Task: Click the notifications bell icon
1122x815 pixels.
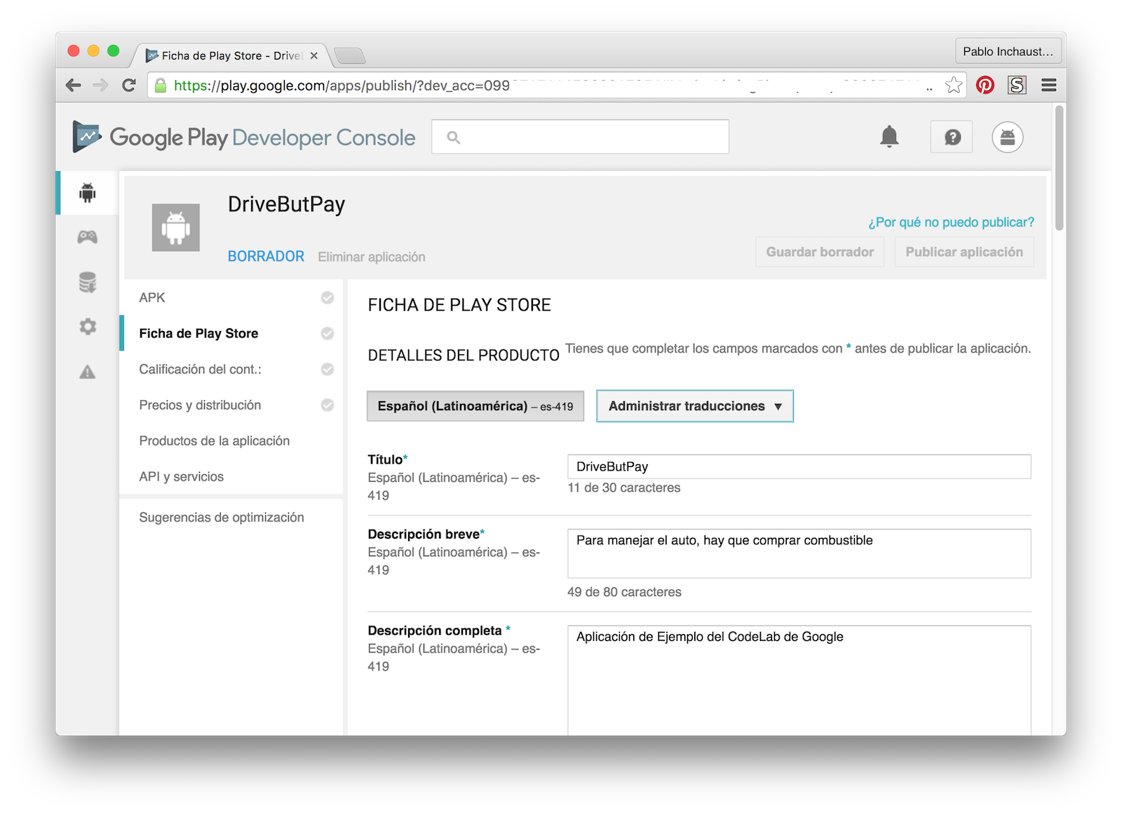Action: click(889, 137)
